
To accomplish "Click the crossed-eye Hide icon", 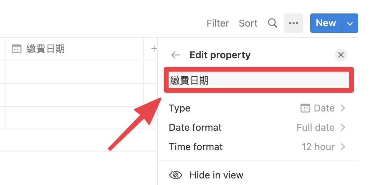I will coord(175,175).
